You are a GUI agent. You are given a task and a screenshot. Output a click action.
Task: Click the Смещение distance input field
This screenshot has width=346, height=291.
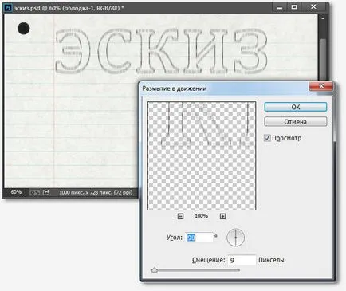click(x=242, y=260)
